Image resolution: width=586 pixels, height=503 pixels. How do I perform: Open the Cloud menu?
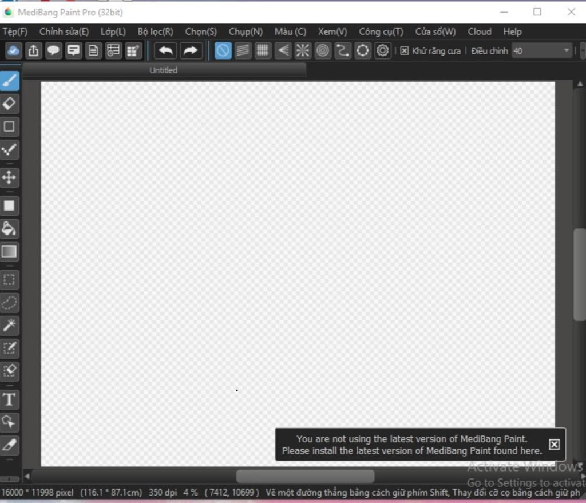(x=480, y=32)
